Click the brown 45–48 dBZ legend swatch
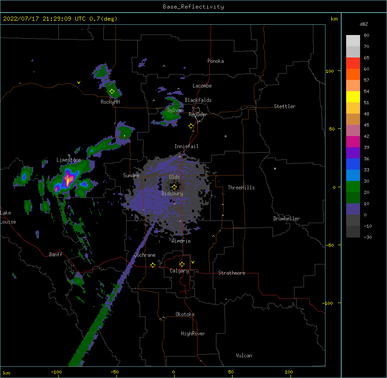387x378 pixels. coord(353,119)
